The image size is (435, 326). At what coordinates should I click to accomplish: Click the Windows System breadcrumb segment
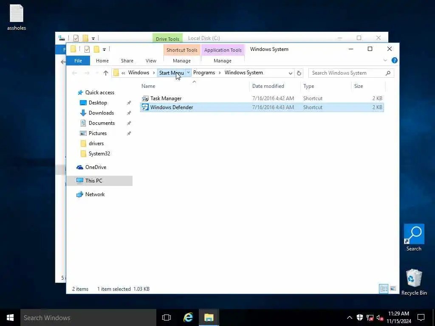click(243, 73)
